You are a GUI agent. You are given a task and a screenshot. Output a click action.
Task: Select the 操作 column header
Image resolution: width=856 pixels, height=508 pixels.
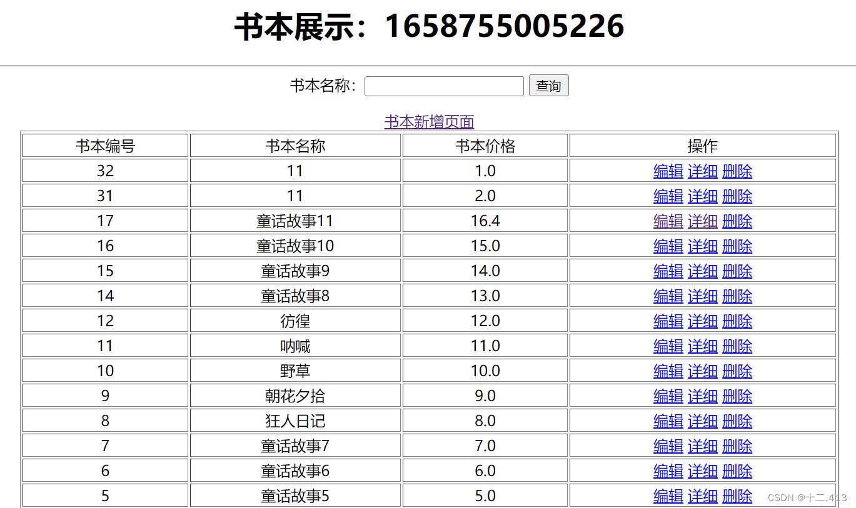[x=703, y=146]
